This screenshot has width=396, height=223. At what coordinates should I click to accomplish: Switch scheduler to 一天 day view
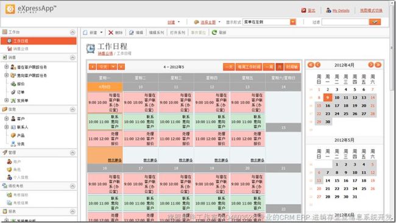(x=229, y=66)
